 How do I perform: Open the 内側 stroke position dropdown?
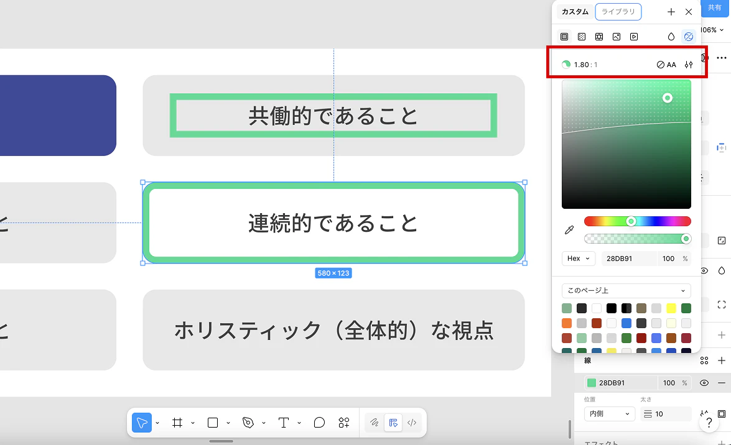click(609, 414)
